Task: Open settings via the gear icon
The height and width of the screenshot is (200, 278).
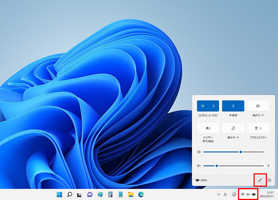Action: coord(270,180)
